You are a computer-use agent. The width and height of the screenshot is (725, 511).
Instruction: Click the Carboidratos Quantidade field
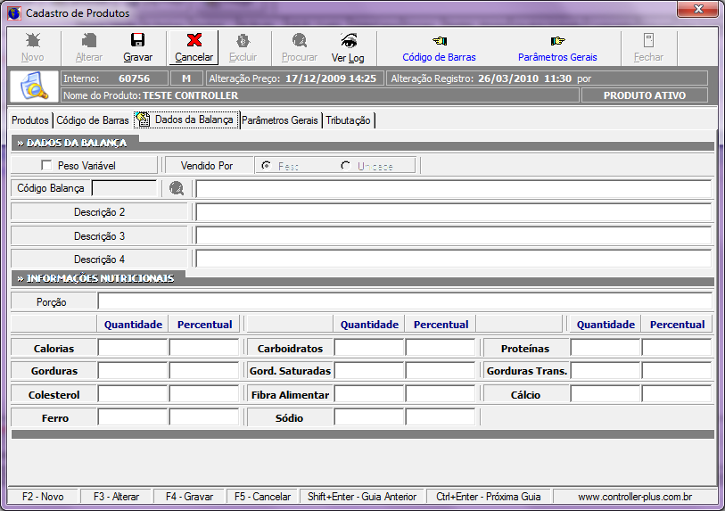pyautogui.click(x=369, y=347)
